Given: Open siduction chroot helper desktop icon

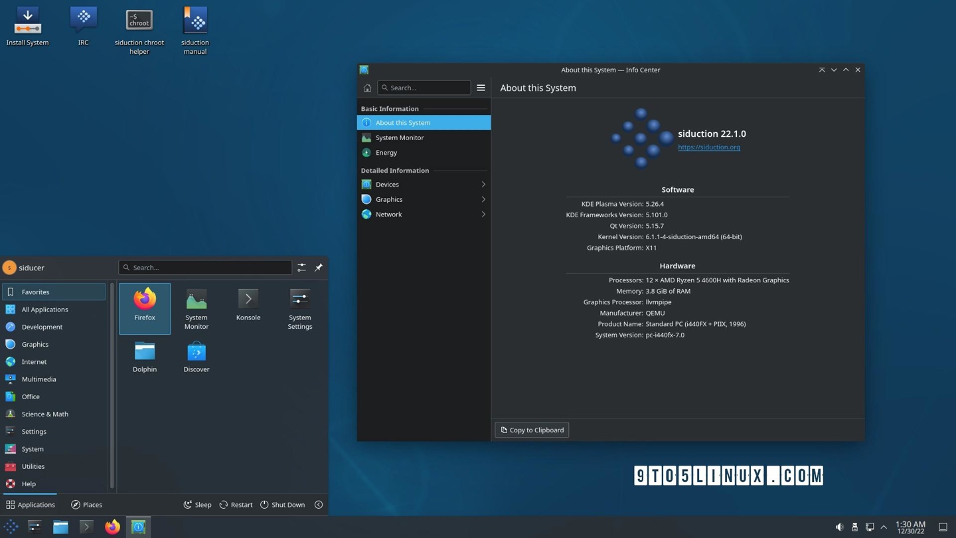Looking at the screenshot, I should click(139, 31).
